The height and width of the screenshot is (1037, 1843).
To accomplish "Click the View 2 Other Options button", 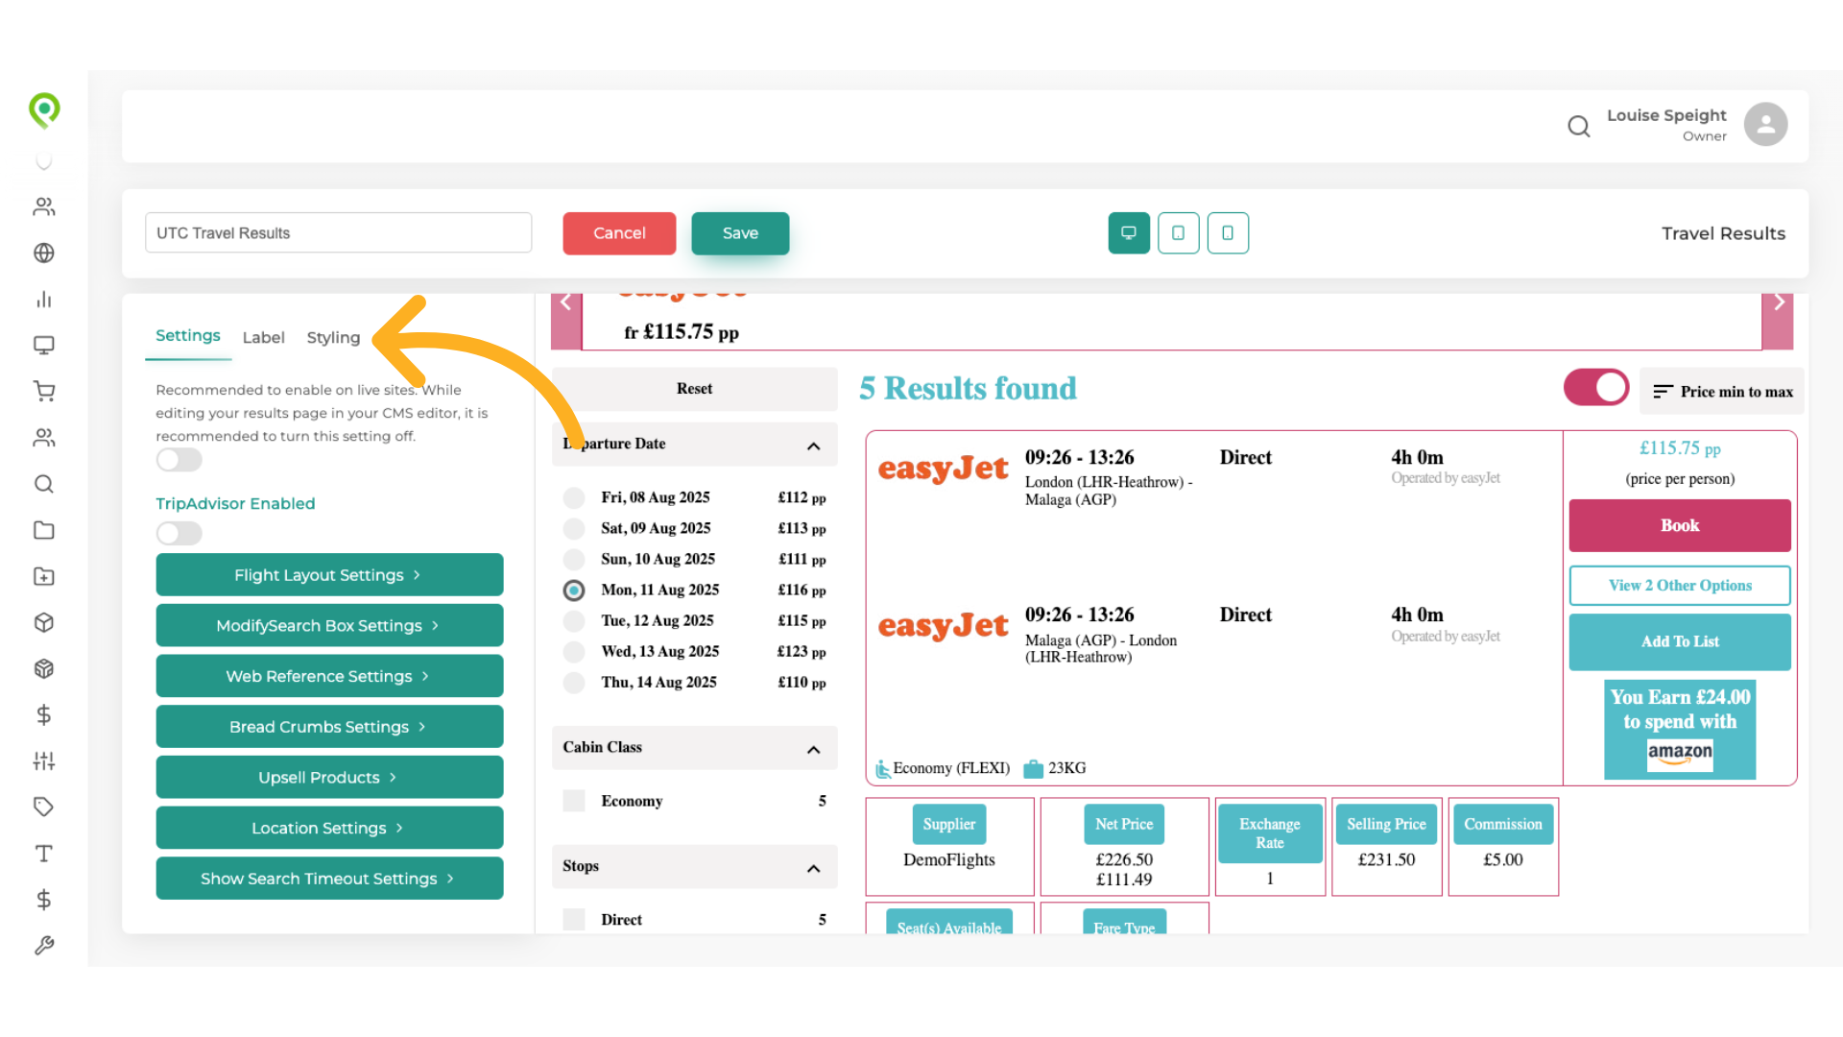I will click(x=1679, y=586).
